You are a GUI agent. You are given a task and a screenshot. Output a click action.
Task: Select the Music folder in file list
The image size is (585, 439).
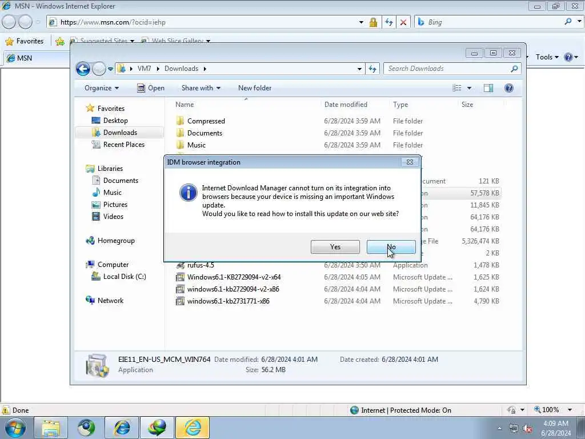pos(197,145)
